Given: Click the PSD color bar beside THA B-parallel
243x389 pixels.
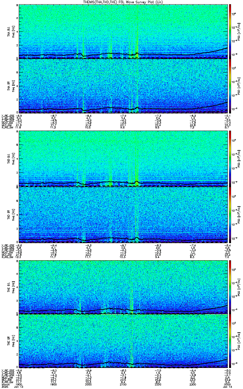Looking at the screenshot, I should (x=230, y=86).
